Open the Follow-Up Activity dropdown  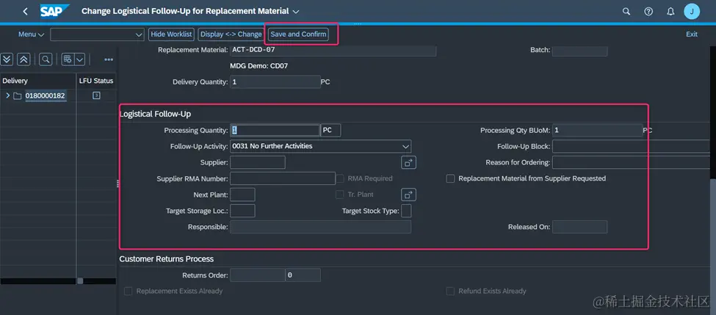pyautogui.click(x=405, y=146)
